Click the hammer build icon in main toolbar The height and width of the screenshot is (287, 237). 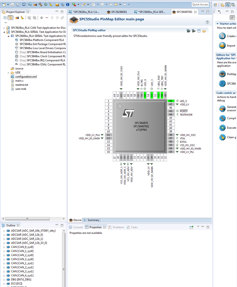[40, 4]
